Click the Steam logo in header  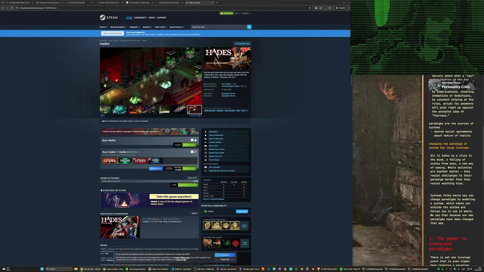109,17
